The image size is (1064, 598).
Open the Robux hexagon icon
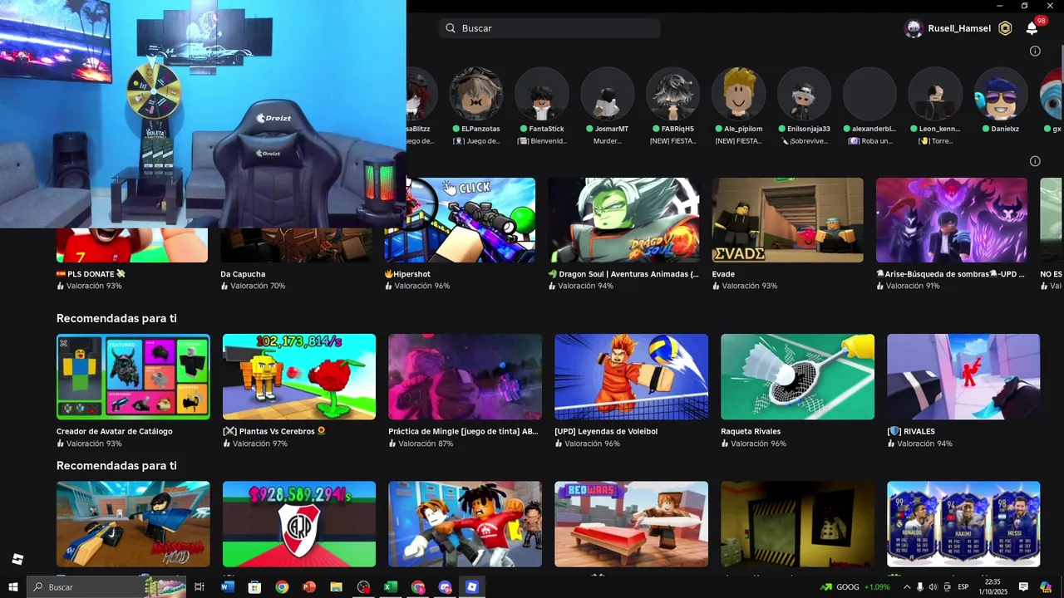(1005, 28)
